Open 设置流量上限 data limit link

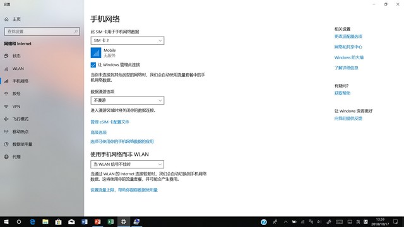pyautogui.click(x=124, y=190)
